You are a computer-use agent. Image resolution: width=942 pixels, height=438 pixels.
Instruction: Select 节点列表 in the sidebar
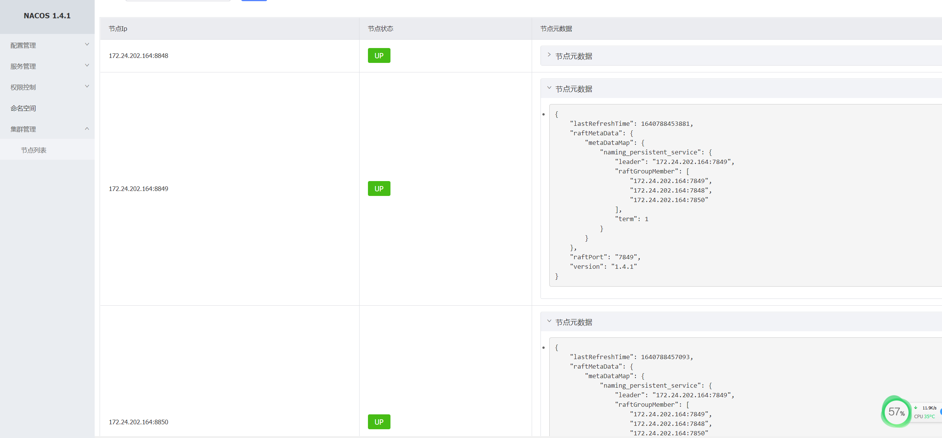[x=34, y=150]
